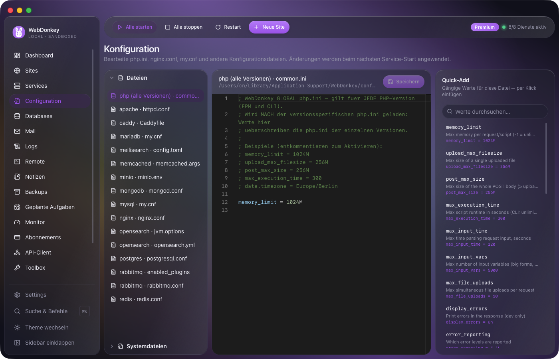Open Services page

point(50,86)
